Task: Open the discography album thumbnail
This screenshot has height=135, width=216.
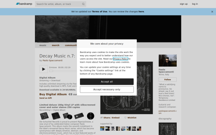Action: (x=168, y=129)
